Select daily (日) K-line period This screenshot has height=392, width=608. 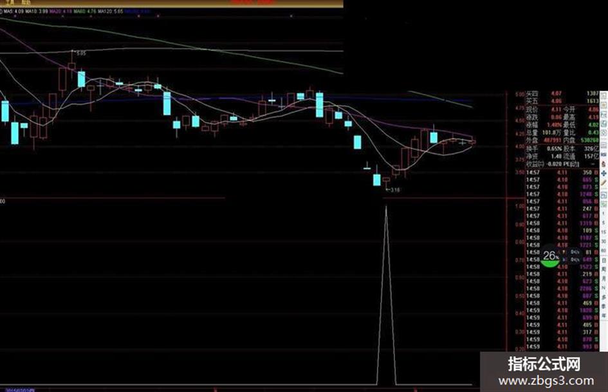click(603, 259)
